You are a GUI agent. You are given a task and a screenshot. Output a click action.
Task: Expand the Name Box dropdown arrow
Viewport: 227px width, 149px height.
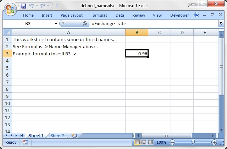[56, 24]
